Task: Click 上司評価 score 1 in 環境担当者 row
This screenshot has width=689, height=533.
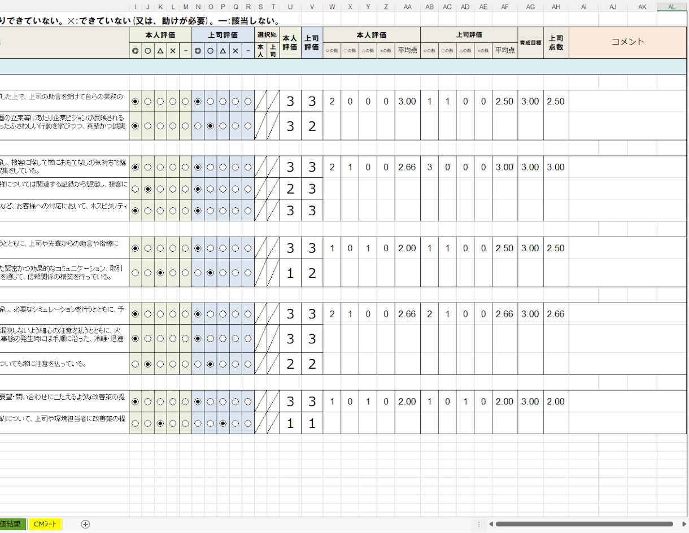Action: click(x=312, y=423)
